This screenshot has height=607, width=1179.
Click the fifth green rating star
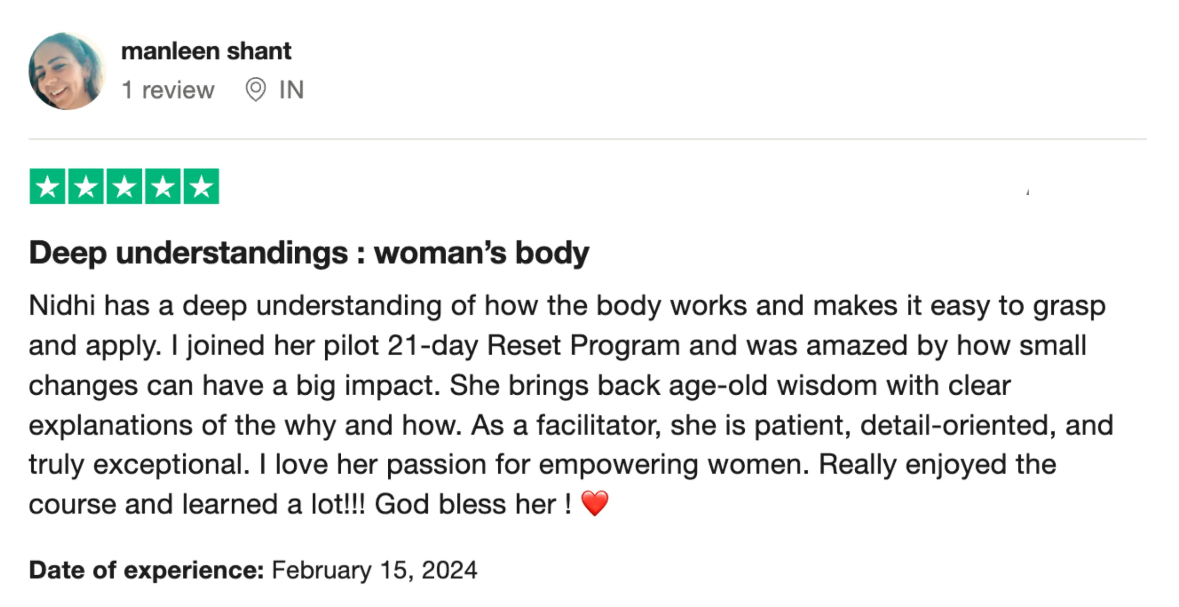tap(201, 187)
